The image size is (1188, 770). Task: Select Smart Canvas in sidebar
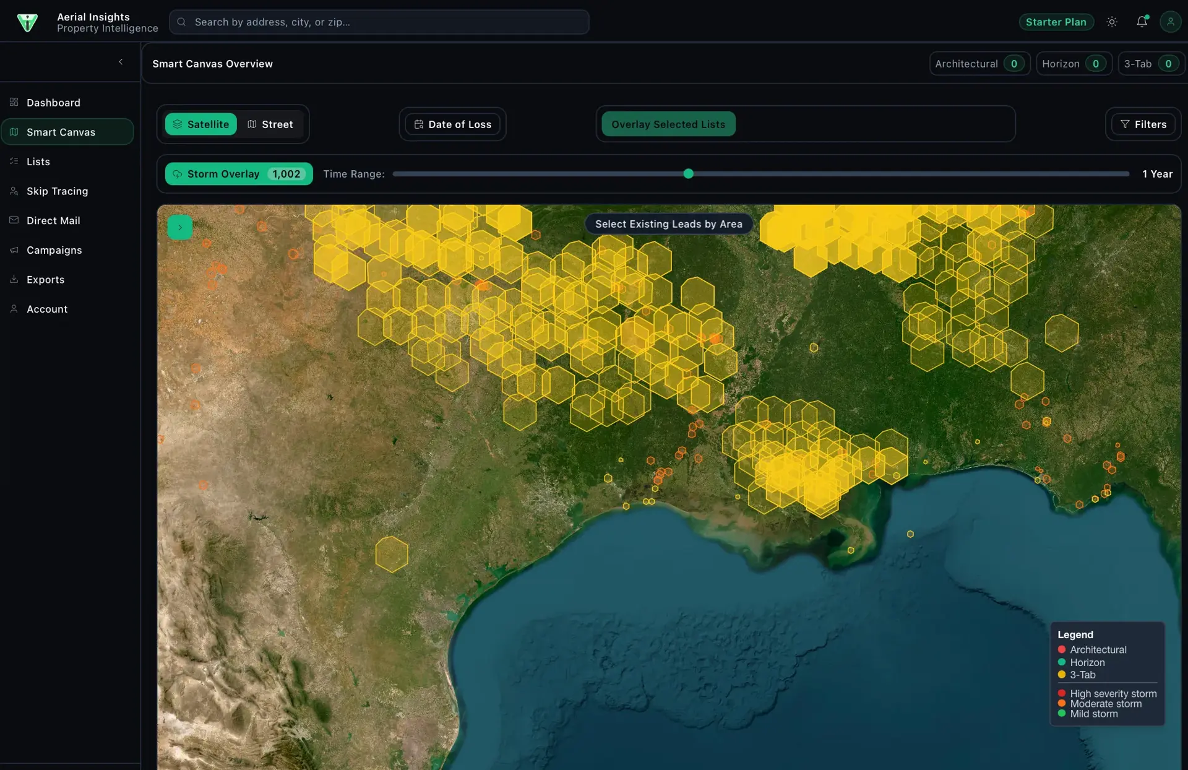[67, 132]
